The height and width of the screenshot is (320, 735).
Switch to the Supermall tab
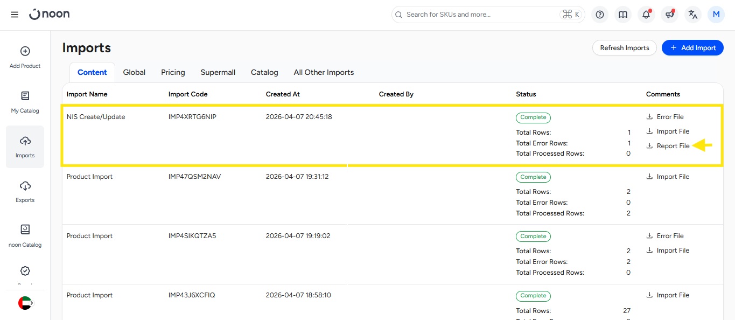[x=218, y=72]
